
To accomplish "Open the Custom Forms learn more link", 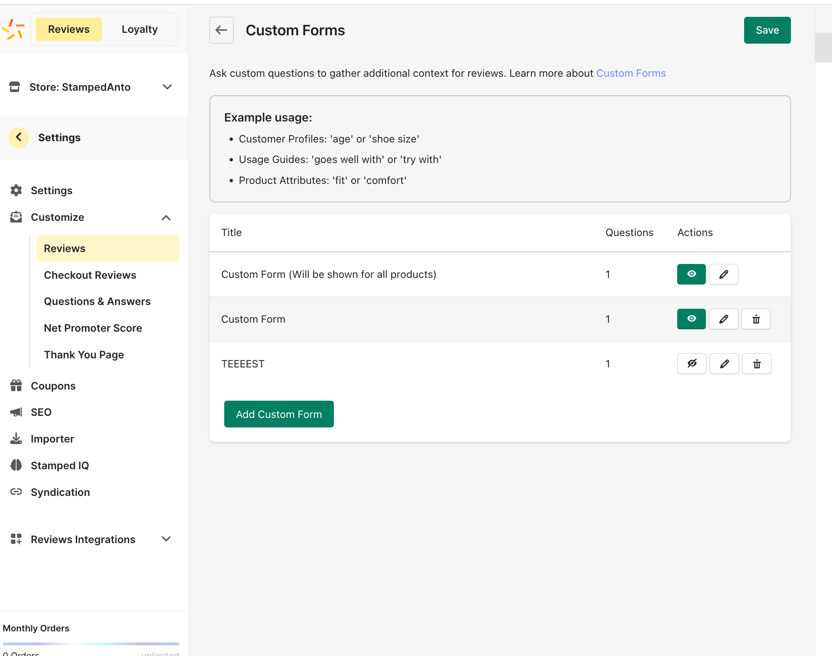I will [x=631, y=73].
